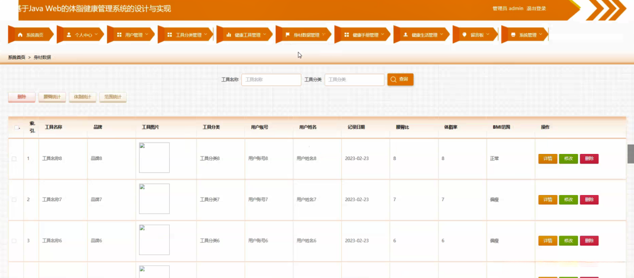Click the 退出登录 logout link
The width and height of the screenshot is (634, 278).
coord(536,8)
